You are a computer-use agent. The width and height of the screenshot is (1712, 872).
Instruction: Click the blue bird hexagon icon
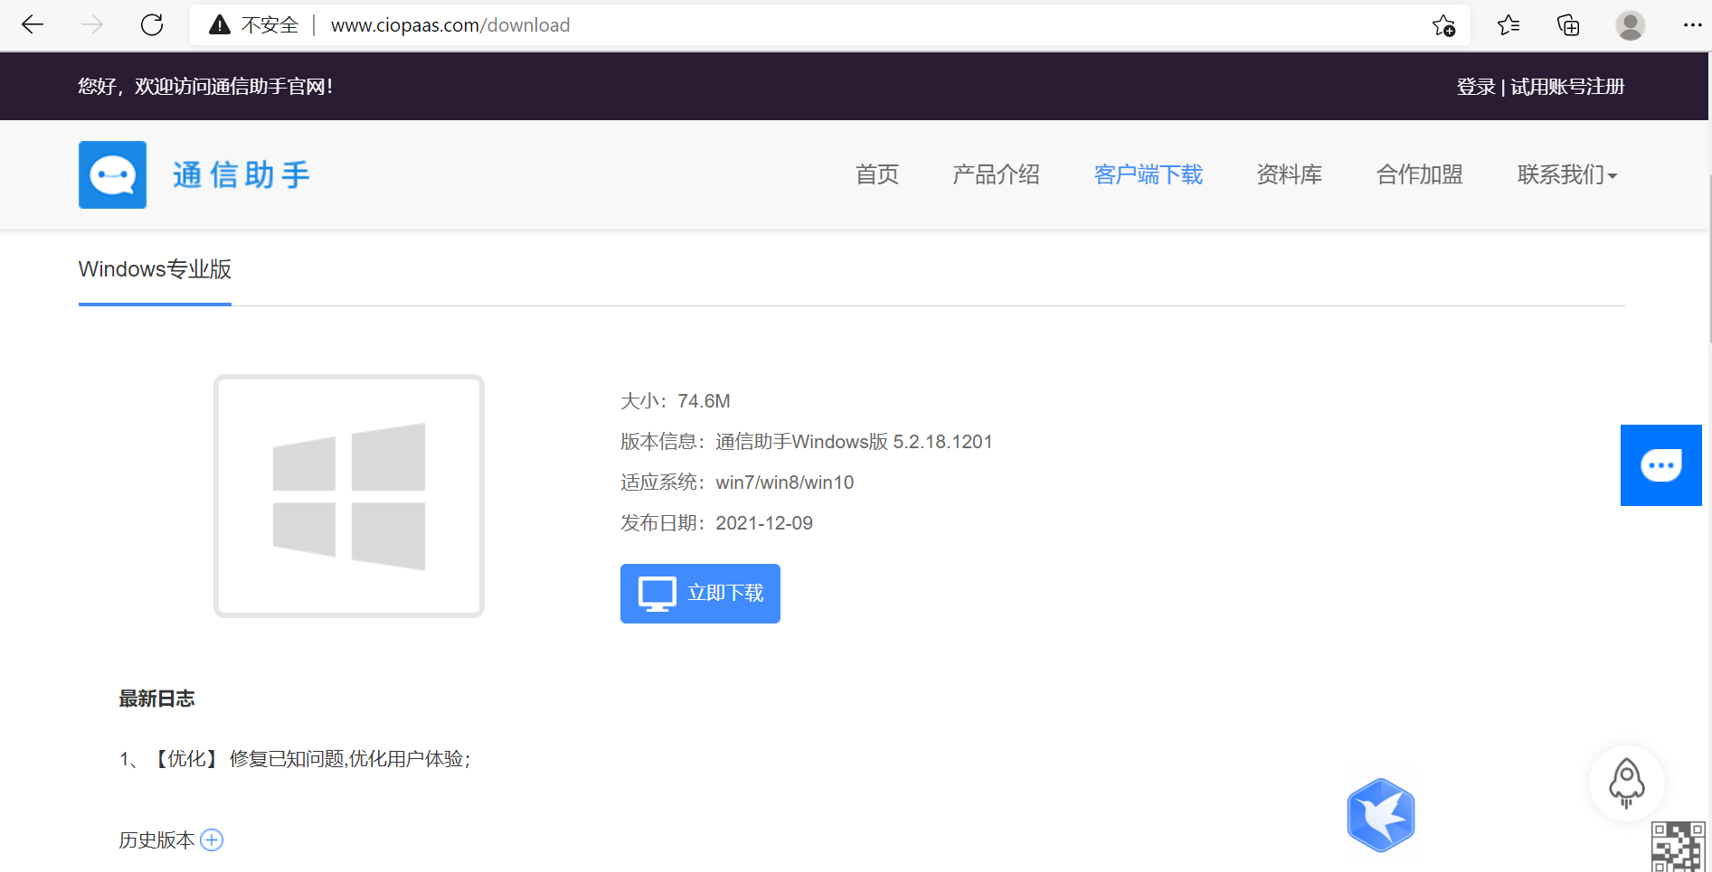click(1380, 815)
